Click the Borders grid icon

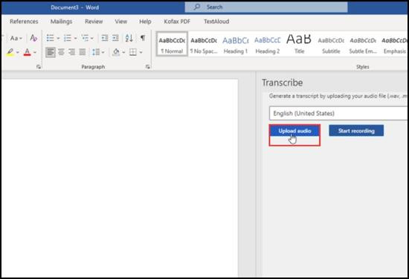click(133, 52)
